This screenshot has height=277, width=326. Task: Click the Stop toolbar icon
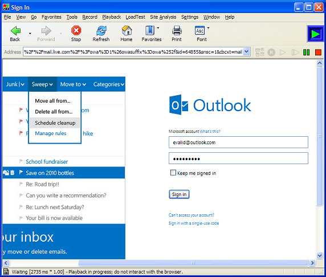pyautogui.click(x=76, y=30)
